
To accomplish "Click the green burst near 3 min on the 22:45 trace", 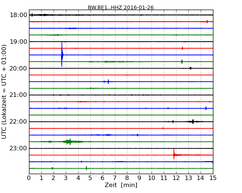I will point(70,142).
